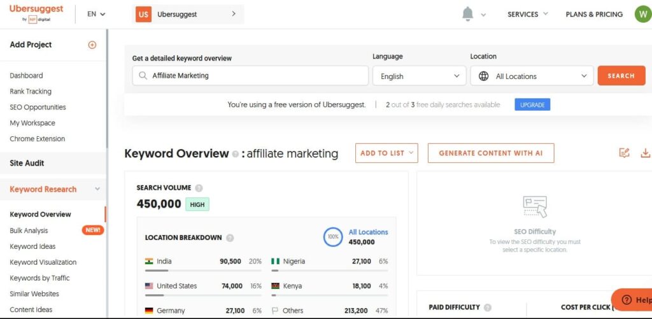Open Similar Websites

[34, 294]
